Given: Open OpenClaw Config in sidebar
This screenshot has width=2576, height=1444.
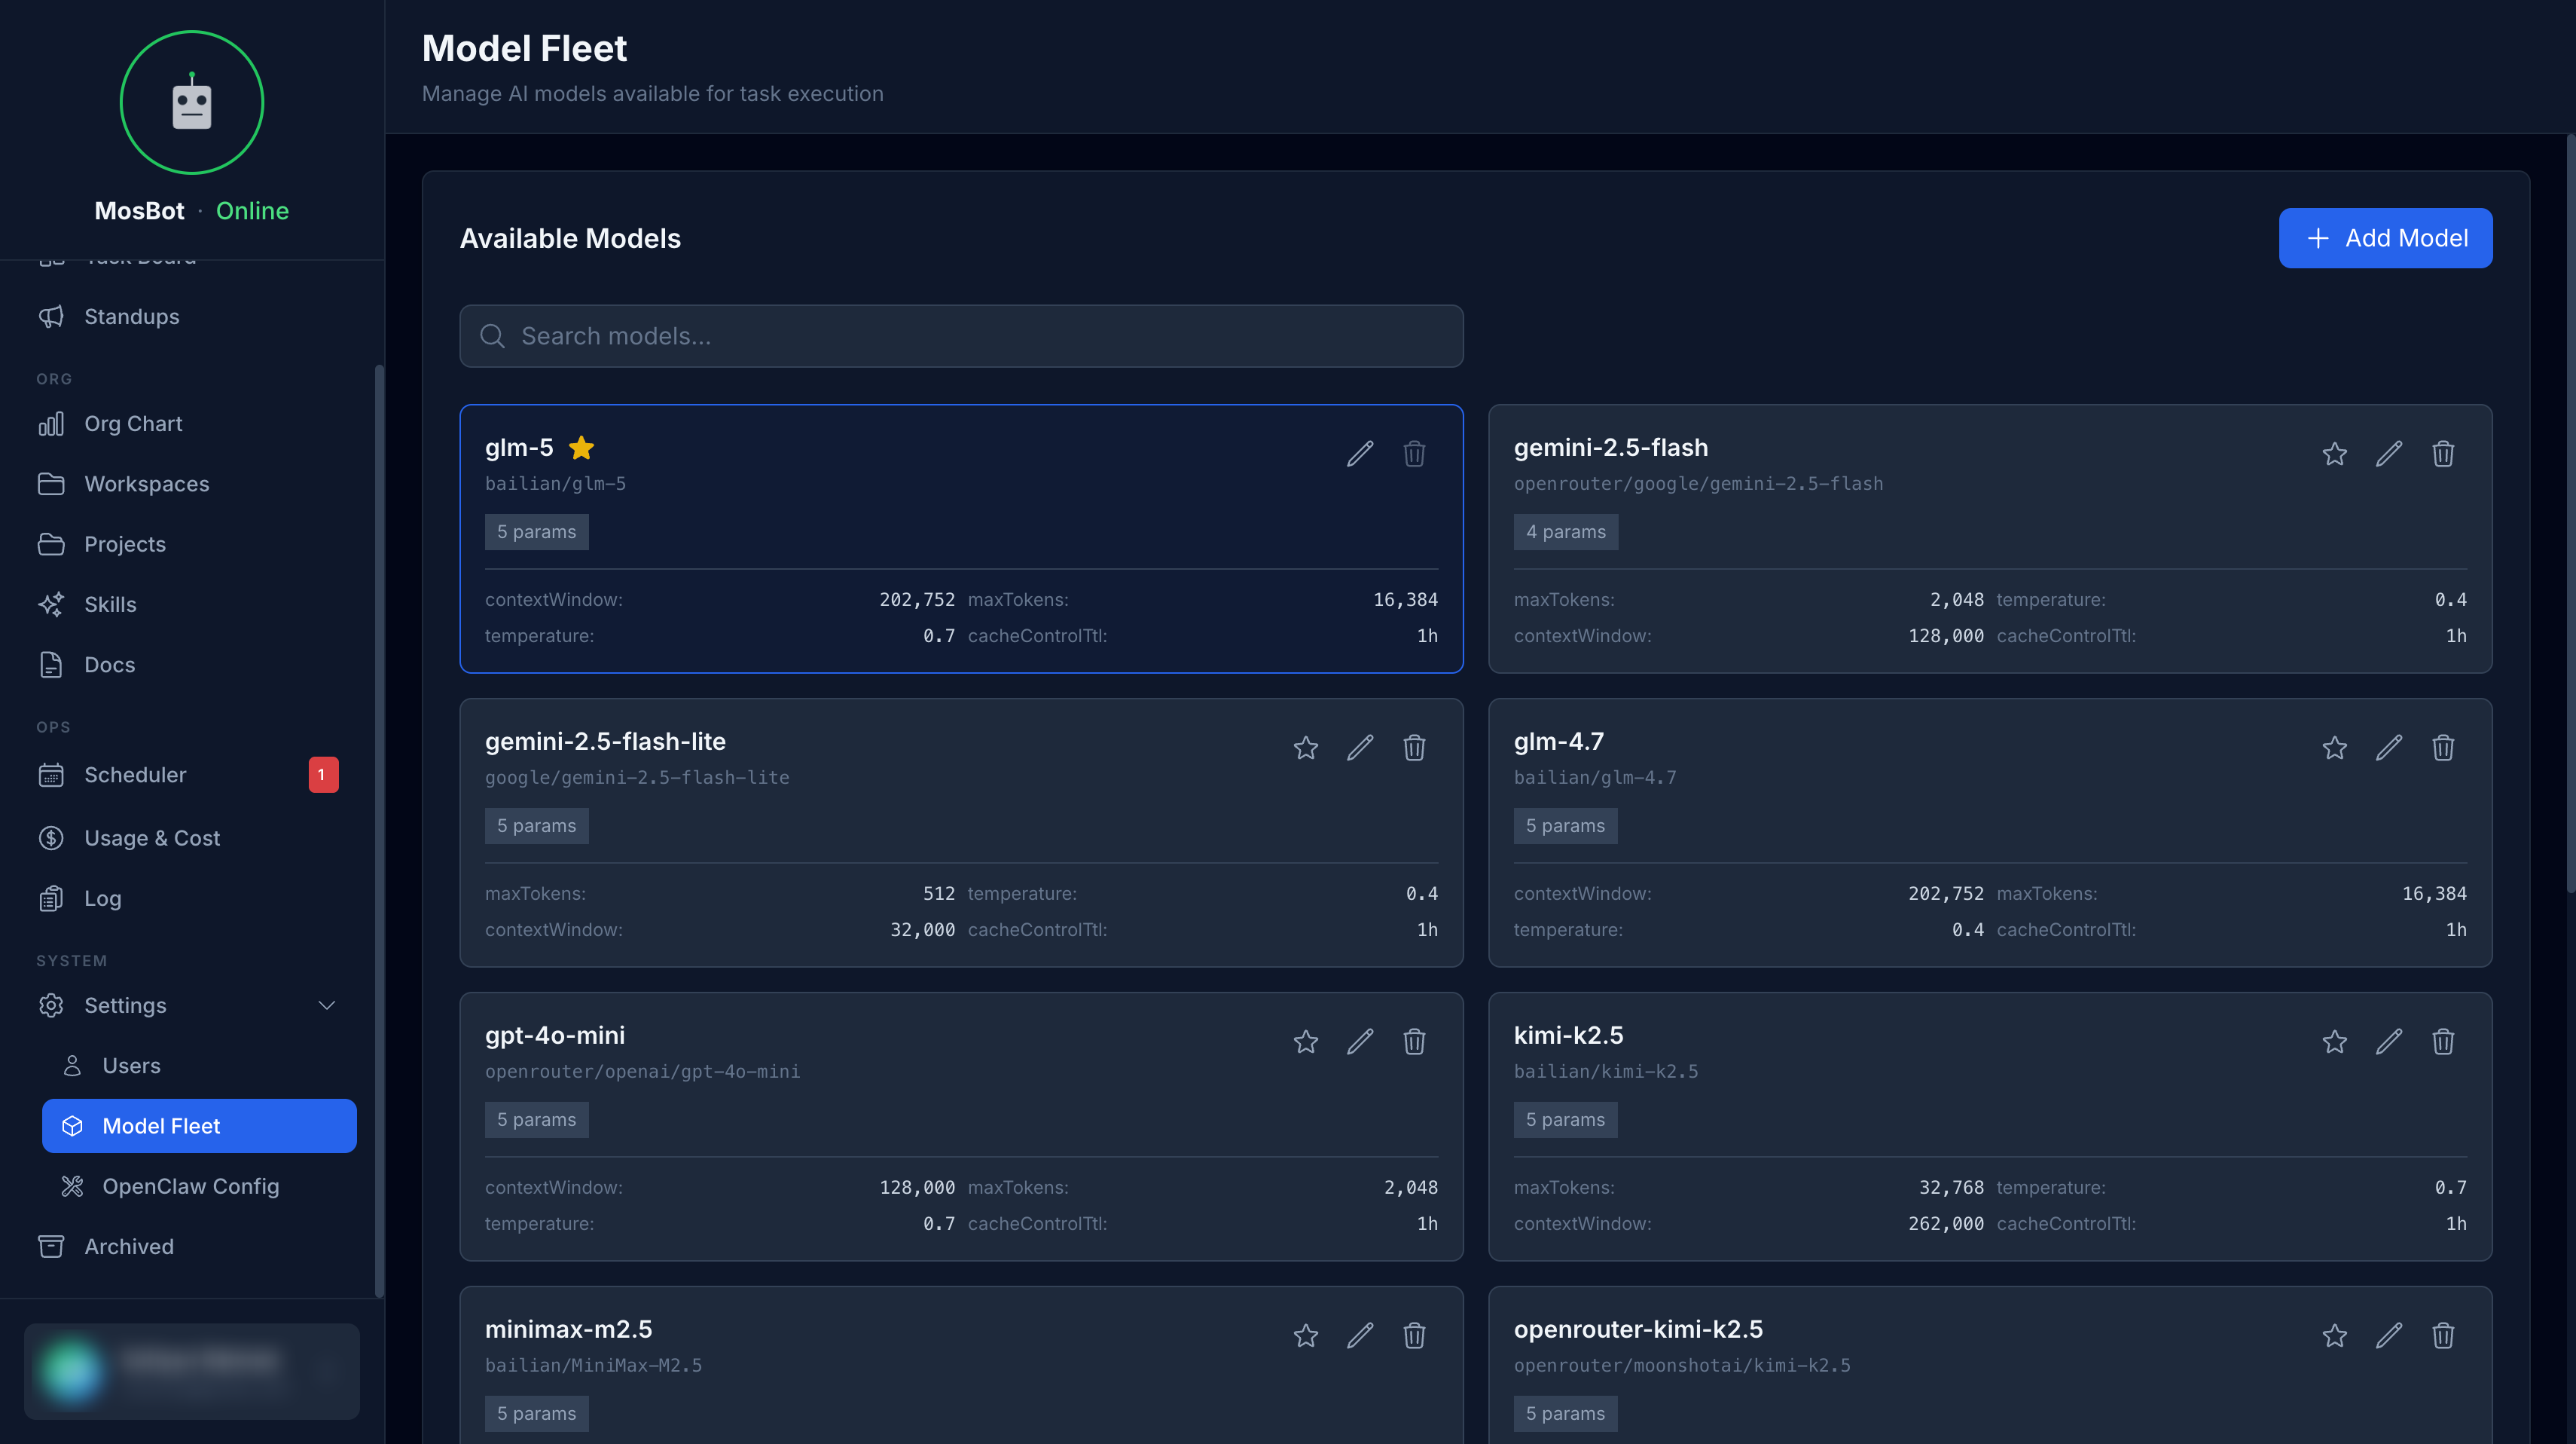Looking at the screenshot, I should point(190,1185).
